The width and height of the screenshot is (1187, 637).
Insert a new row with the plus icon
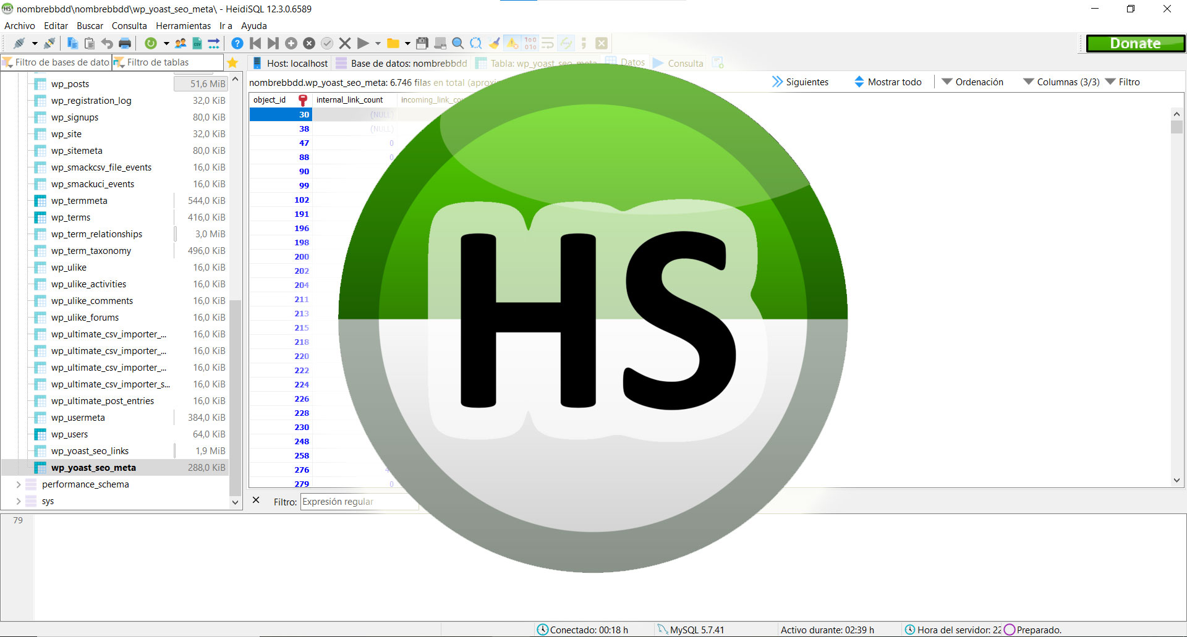(x=291, y=43)
